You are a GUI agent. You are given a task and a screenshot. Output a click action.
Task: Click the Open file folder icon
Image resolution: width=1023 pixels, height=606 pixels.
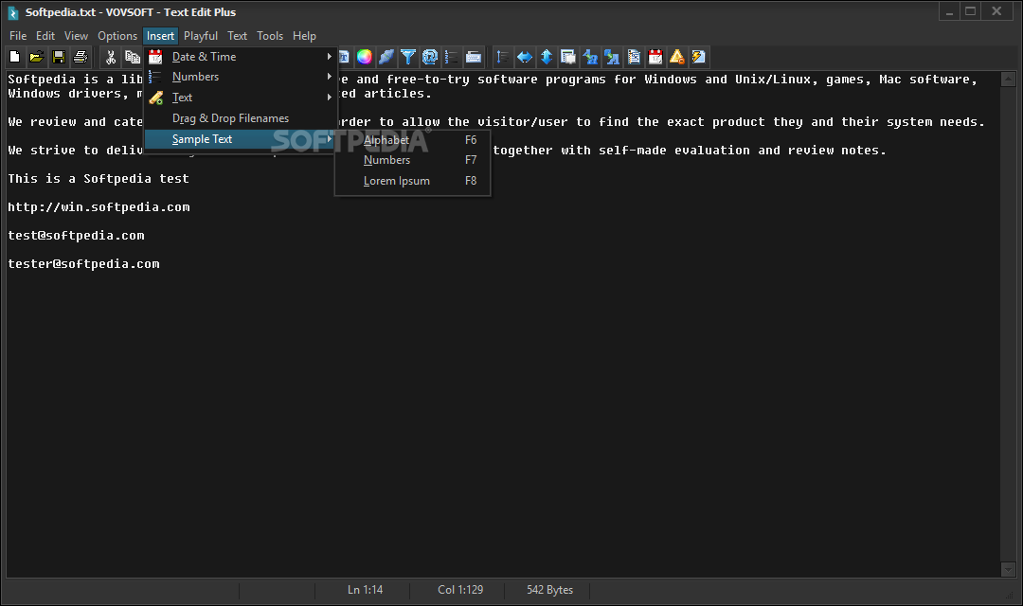[37, 58]
